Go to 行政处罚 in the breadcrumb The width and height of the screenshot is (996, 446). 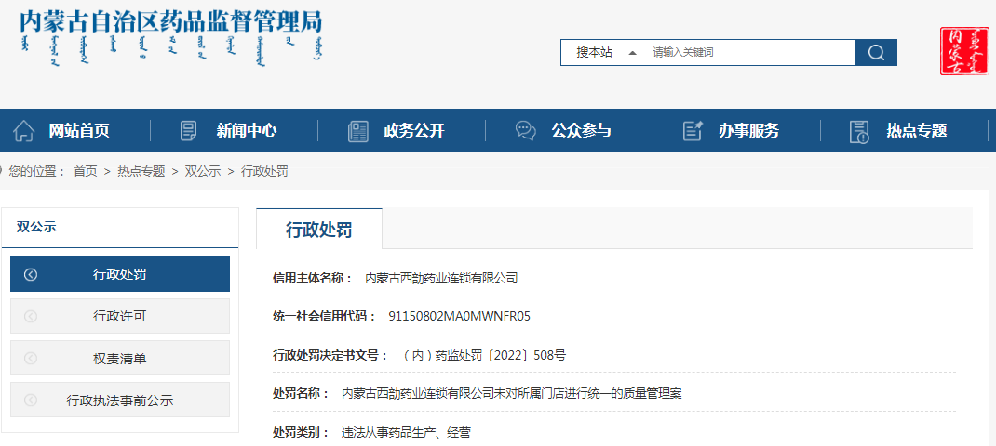pos(264,171)
